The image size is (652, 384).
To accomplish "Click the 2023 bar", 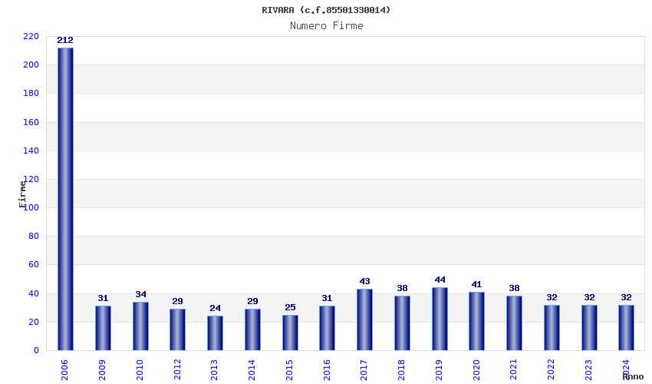I will click(589, 328).
